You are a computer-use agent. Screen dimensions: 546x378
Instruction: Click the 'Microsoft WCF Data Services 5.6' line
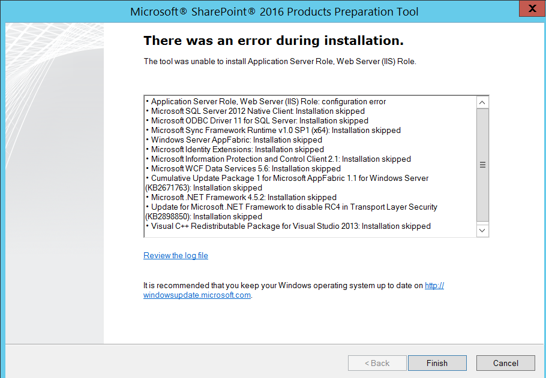(244, 169)
